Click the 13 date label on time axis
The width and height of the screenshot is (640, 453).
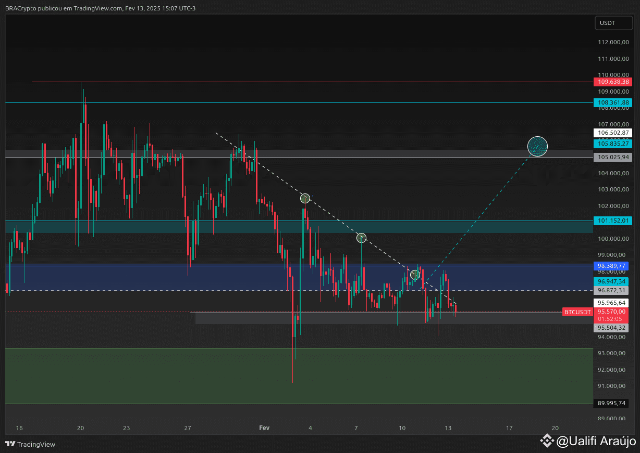[x=448, y=428]
